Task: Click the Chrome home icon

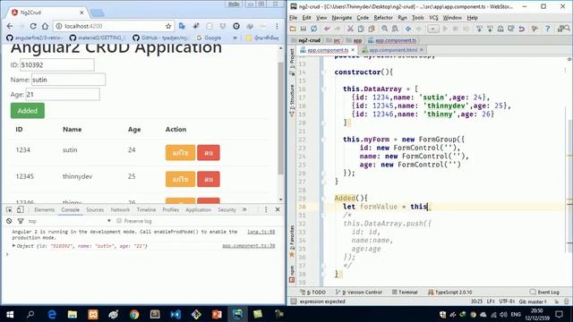Action: click(45, 26)
